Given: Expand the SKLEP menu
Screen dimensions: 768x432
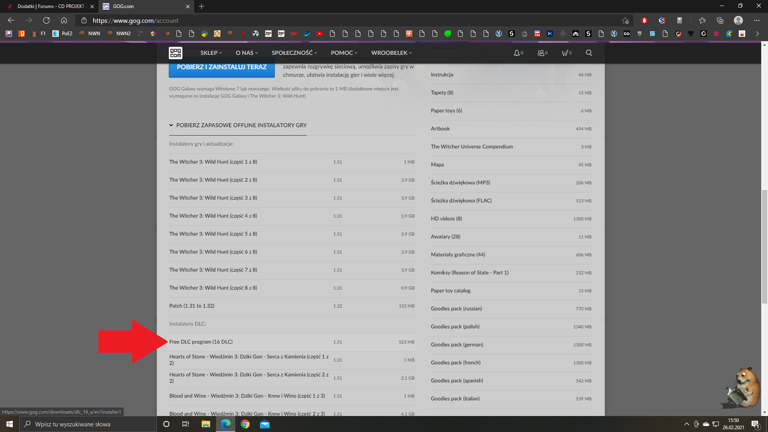Looking at the screenshot, I should pos(211,53).
